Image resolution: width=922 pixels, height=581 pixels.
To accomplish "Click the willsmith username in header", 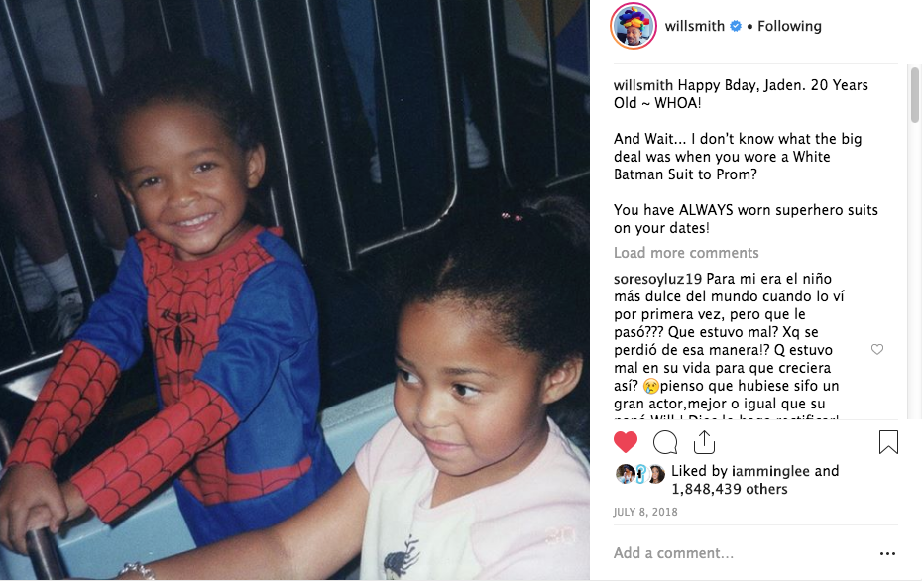I will [x=694, y=26].
